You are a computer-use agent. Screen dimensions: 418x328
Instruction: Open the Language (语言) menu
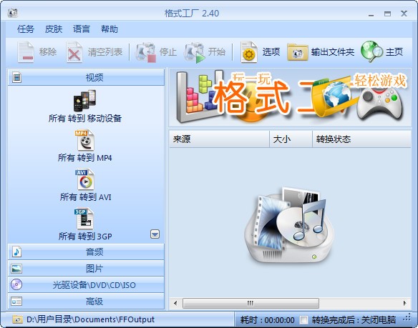tap(82, 29)
